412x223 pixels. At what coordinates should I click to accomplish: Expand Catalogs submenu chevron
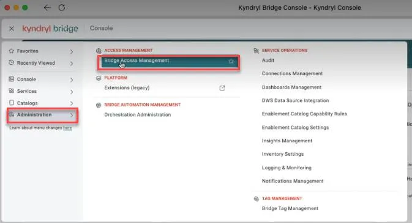[72, 103]
